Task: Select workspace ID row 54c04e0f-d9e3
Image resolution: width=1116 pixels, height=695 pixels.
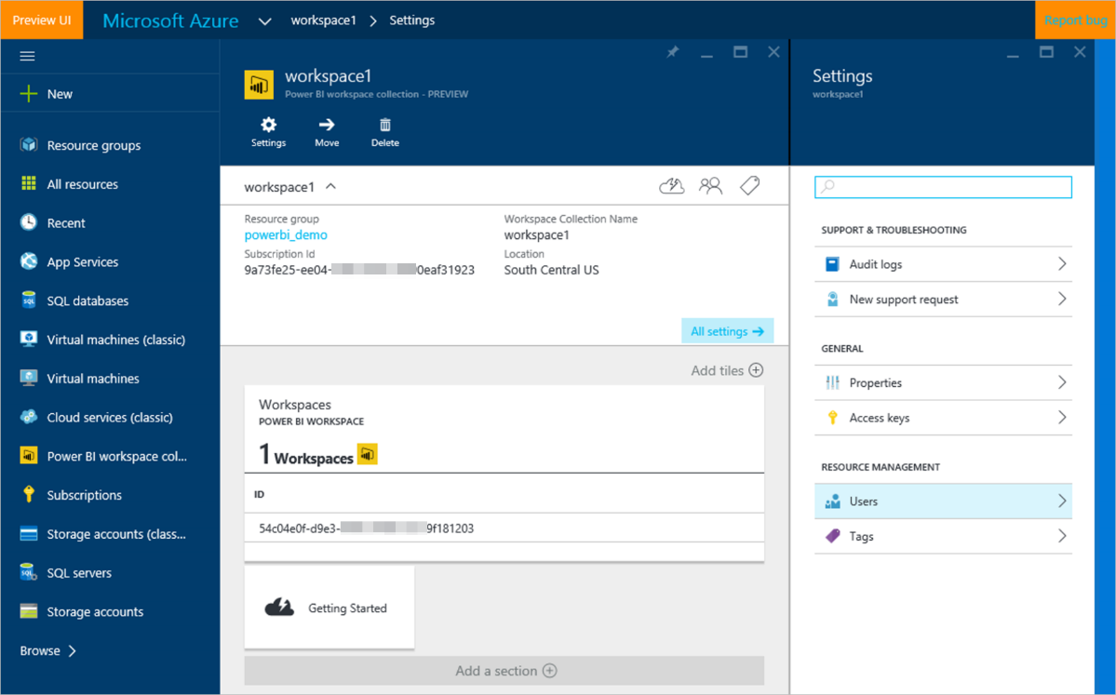Action: click(x=504, y=528)
